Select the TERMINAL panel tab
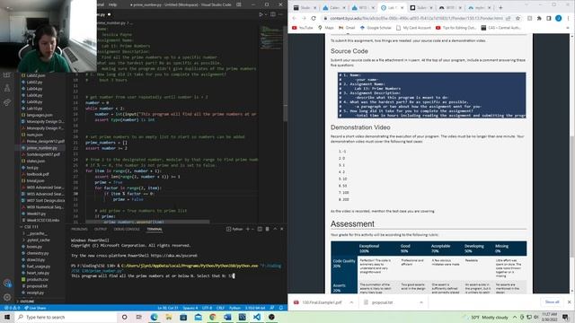Screen dimensions: 575x323 tap(155, 230)
